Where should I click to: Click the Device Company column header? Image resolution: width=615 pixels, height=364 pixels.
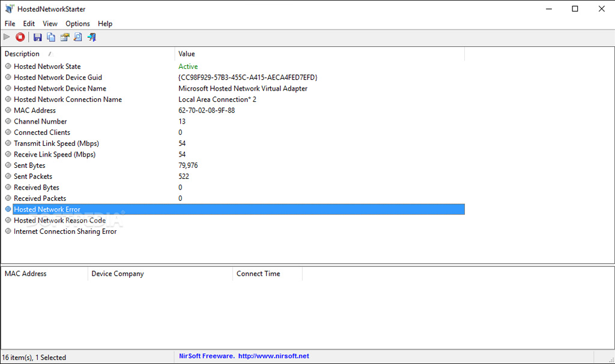[118, 273]
